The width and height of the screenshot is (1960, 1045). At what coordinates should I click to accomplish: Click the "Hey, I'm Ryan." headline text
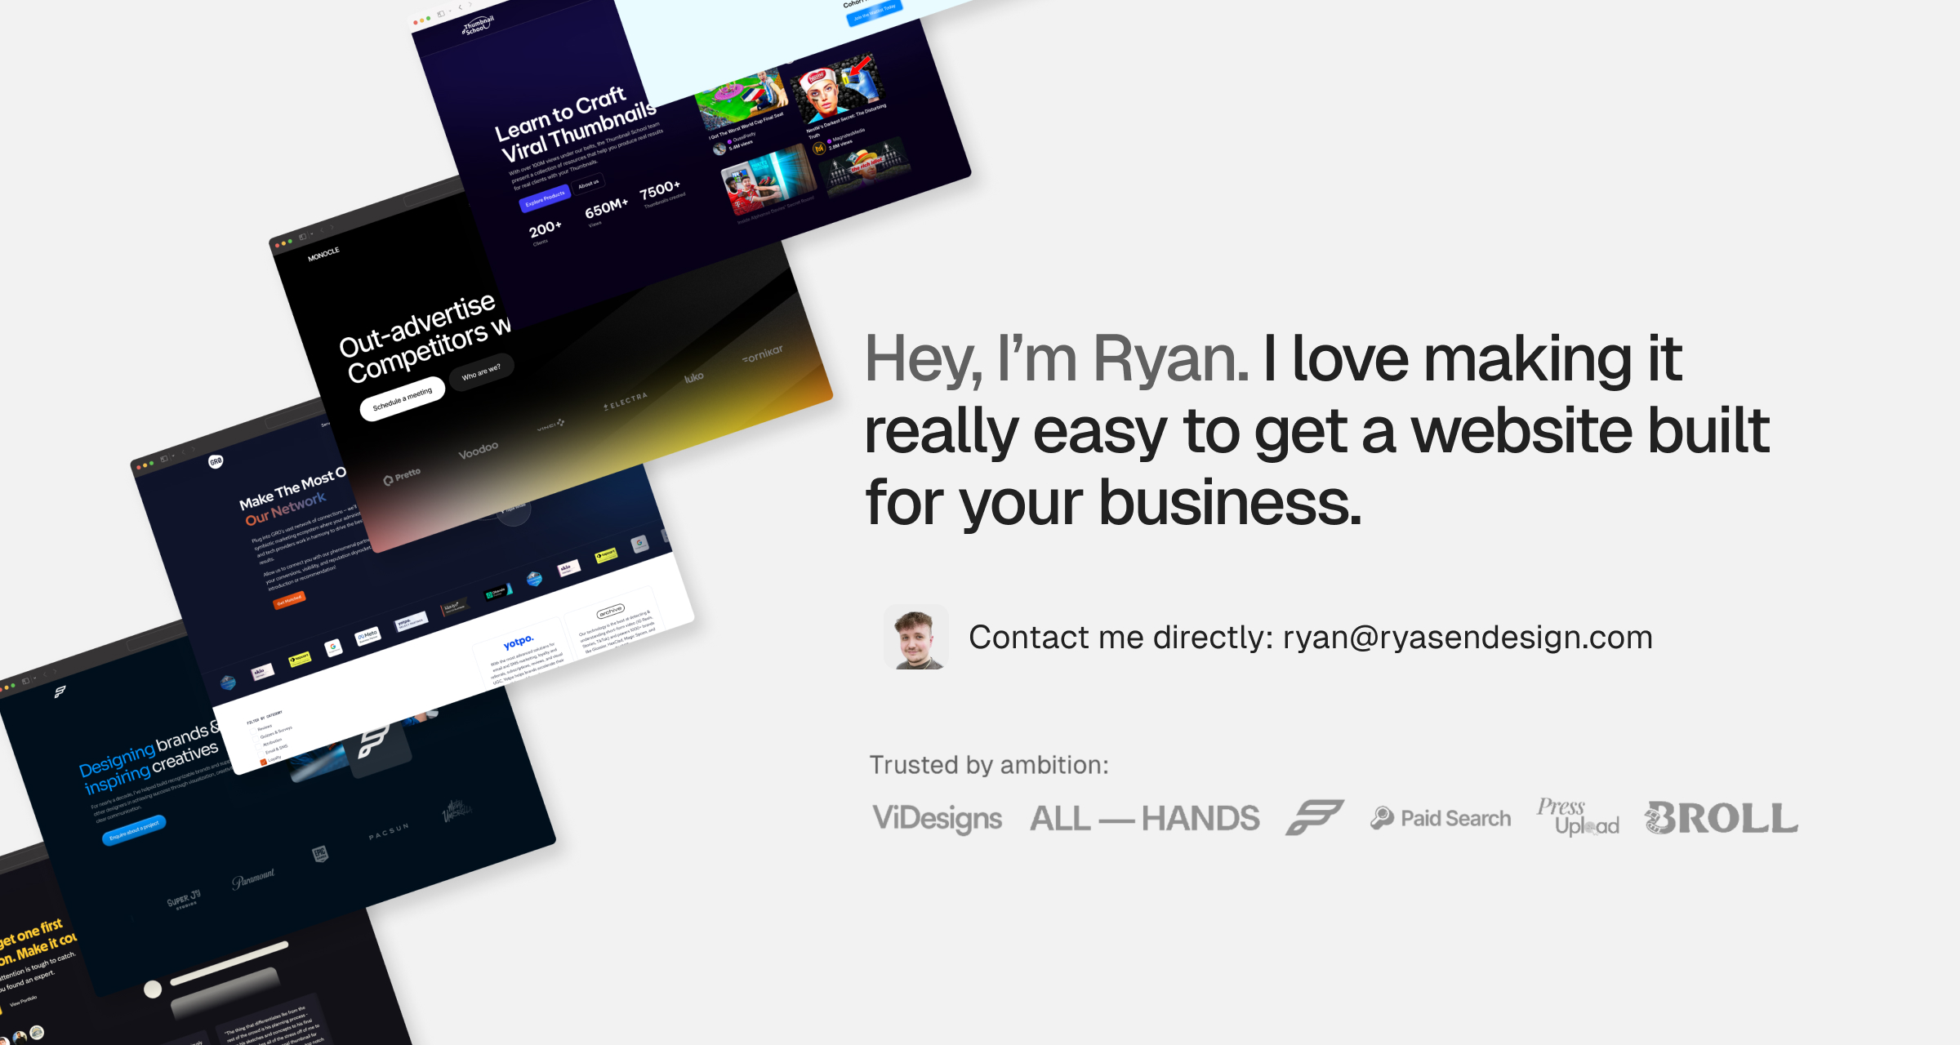pos(1057,358)
